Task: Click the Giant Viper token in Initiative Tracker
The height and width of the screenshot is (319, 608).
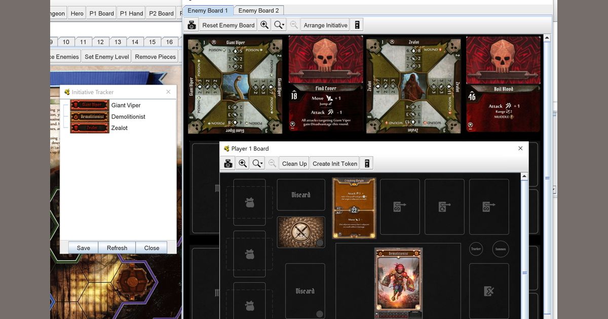Action: [89, 105]
